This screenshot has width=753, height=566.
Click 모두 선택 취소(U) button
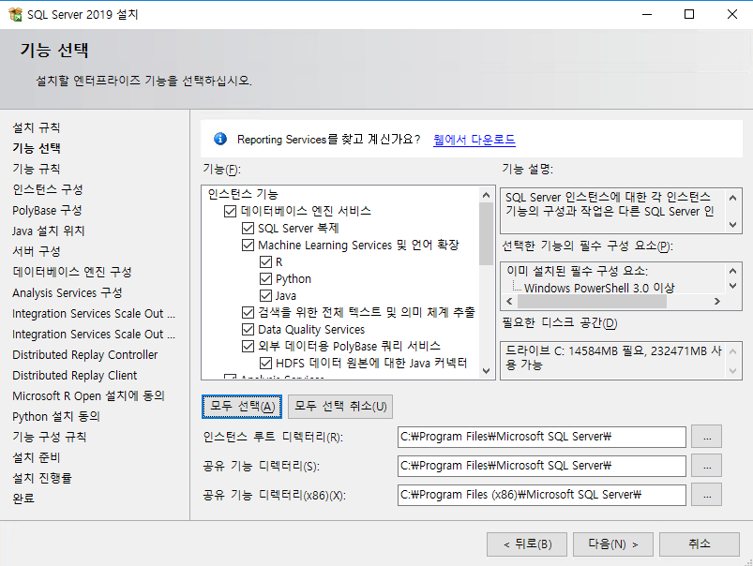coord(340,407)
